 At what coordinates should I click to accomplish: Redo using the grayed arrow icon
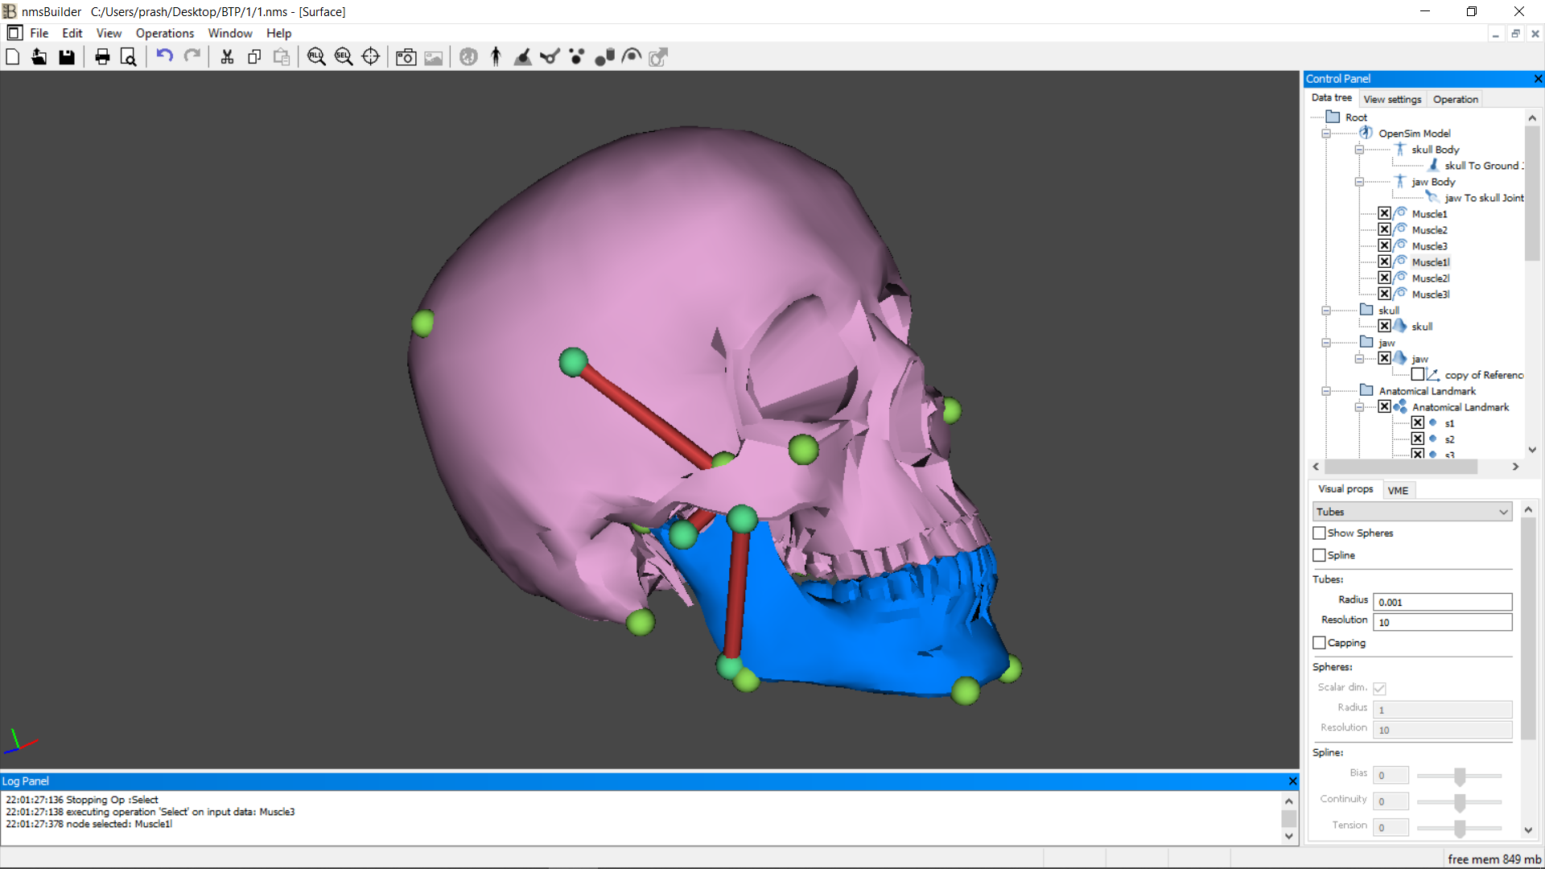tap(192, 56)
